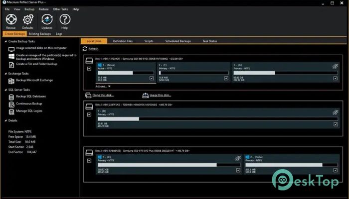Click the Windows flag on Disk 3 partition 2
349x199 pixels.
247,157
